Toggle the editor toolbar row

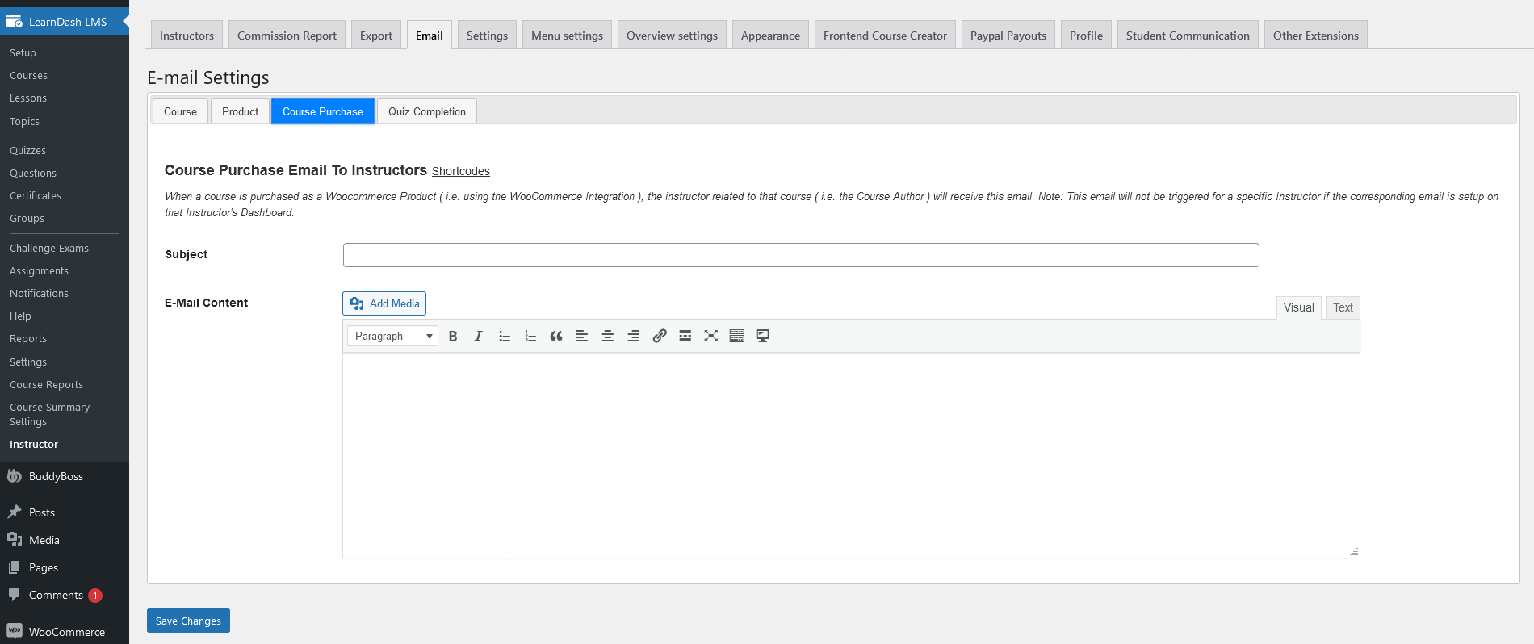pos(737,337)
